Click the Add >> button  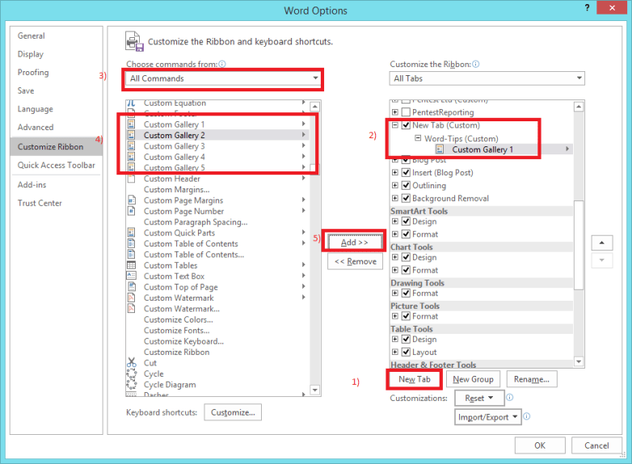tap(354, 243)
